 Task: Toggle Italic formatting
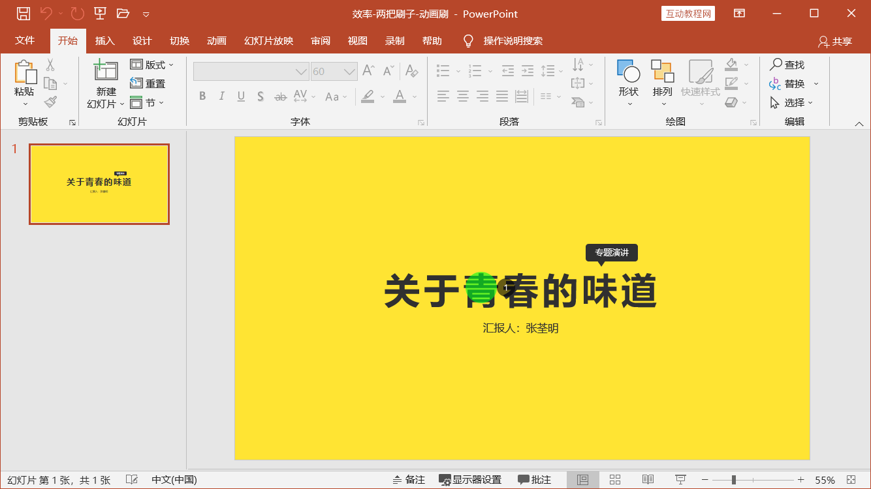[x=221, y=96]
